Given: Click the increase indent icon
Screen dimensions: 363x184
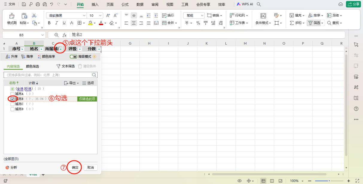Looking at the screenshot, I should (x=156, y=15).
